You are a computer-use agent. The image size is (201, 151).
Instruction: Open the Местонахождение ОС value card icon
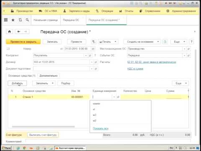coord(188,49)
